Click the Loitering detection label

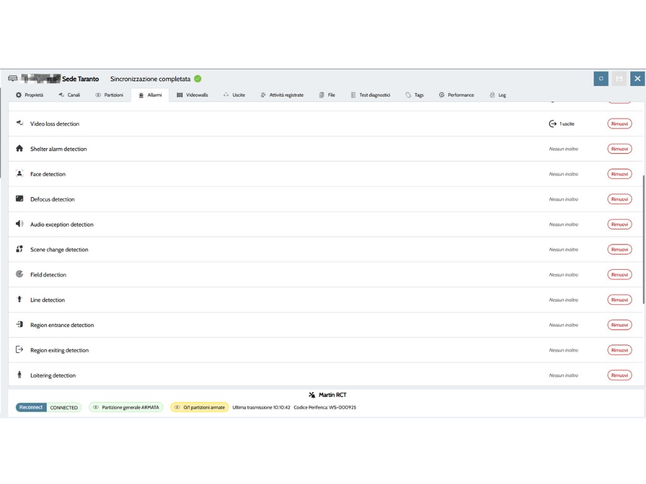click(53, 376)
